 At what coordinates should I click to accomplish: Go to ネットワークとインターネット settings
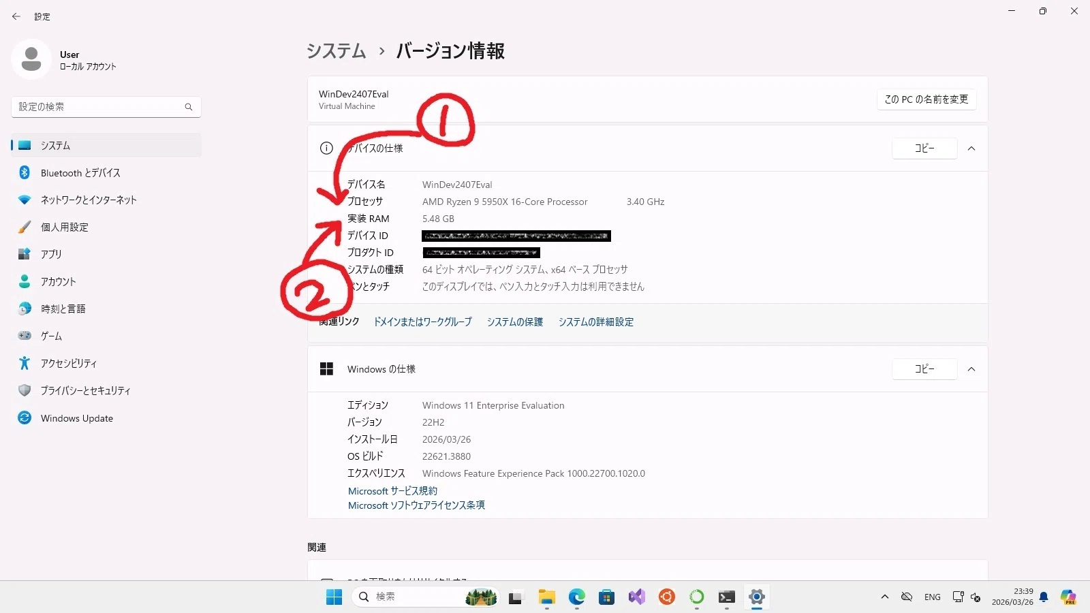pos(106,200)
